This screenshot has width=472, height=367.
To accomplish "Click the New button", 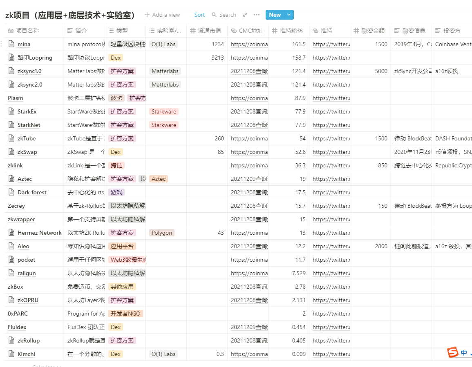I will tap(275, 15).
